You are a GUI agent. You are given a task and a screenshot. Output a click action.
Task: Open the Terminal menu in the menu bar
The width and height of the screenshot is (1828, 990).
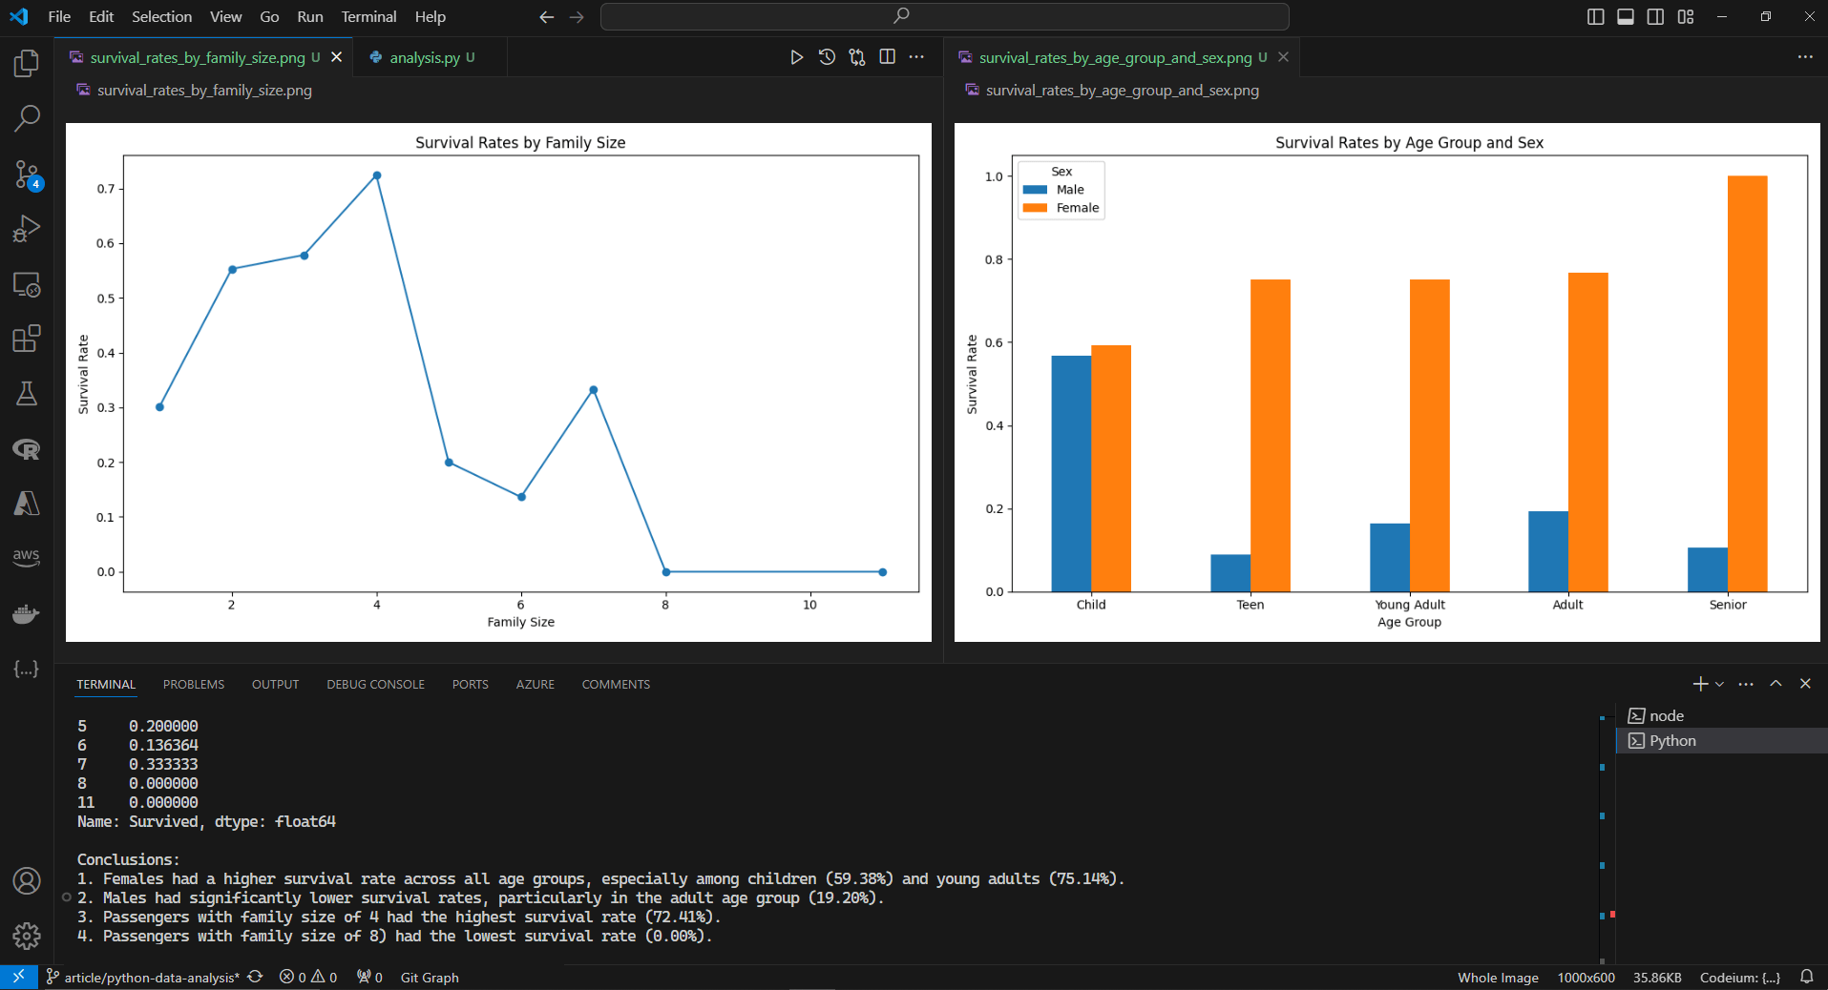click(368, 16)
